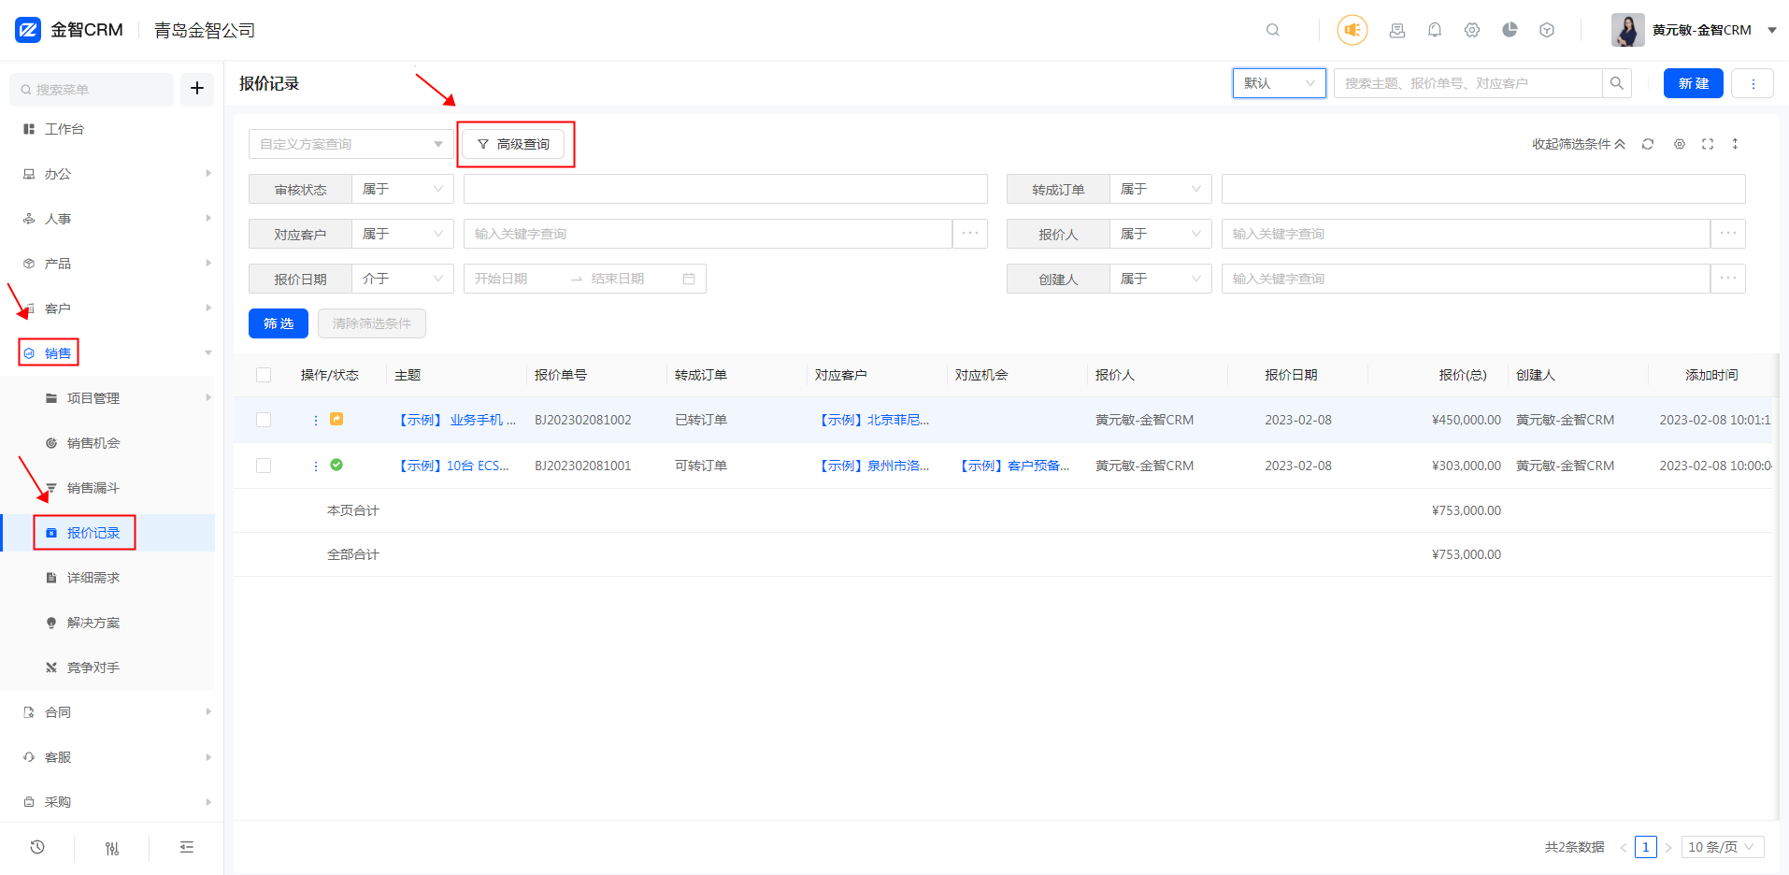This screenshot has width=1789, height=875.
Task: Click the row height adjust icon
Action: point(1735,144)
